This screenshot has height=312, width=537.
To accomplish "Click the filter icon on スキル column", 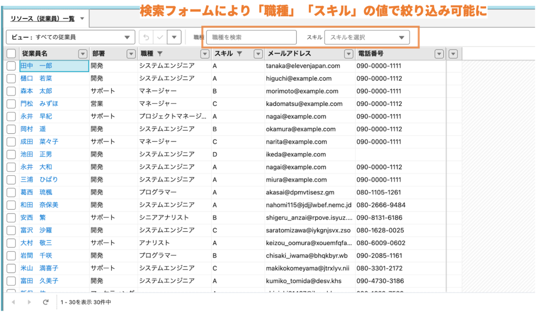I will click(x=239, y=53).
